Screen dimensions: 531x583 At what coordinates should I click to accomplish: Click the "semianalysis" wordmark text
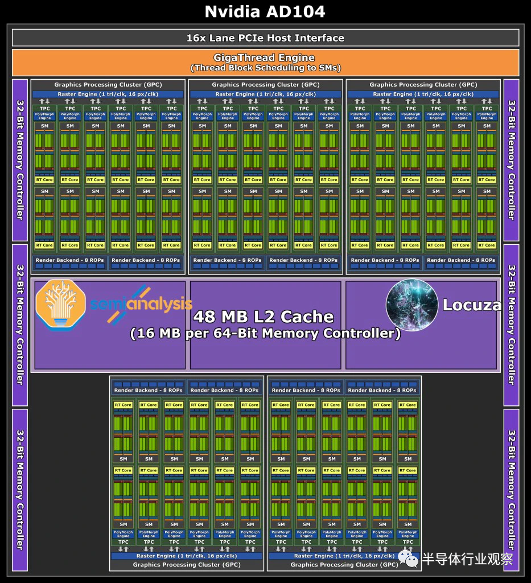click(x=141, y=304)
